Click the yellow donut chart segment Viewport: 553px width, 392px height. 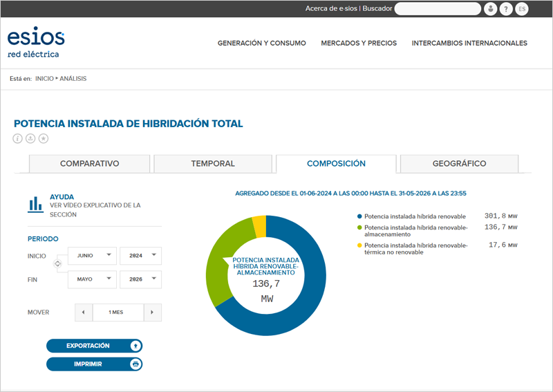pyautogui.click(x=260, y=226)
